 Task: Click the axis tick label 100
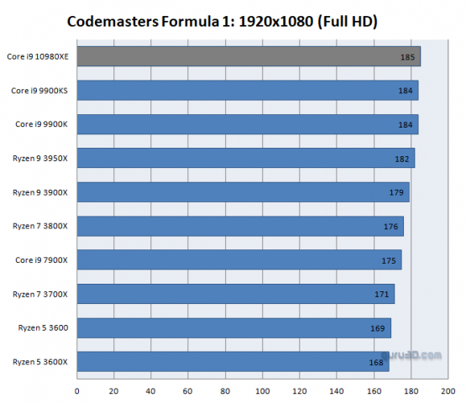click(x=263, y=391)
